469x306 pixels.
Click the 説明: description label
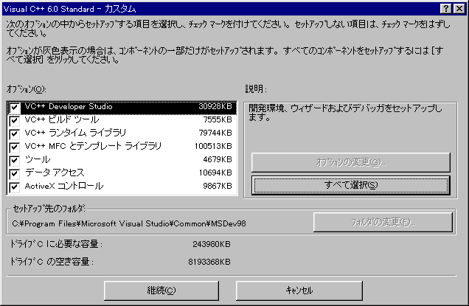tap(256, 88)
